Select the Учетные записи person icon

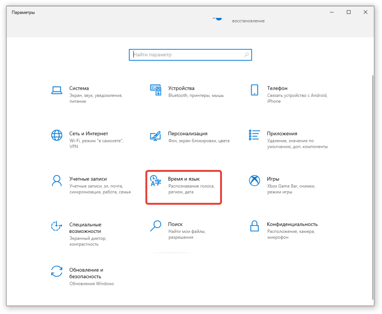coord(56,181)
